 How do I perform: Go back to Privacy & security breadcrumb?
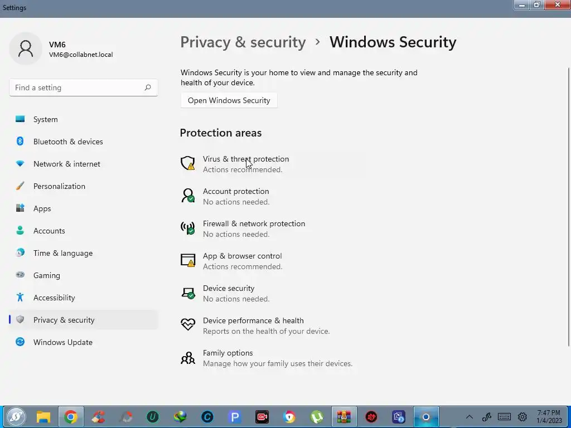[243, 42]
